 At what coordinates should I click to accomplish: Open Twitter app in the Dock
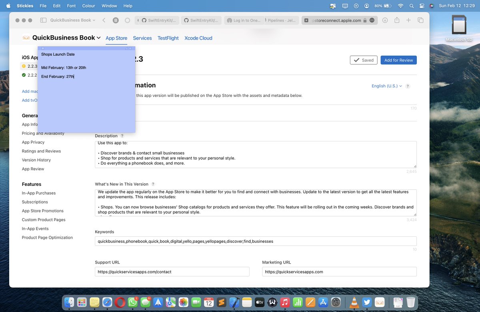[x=366, y=302]
